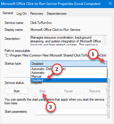
Task: Collapse the Startup type dropdown arrow
Action: (105, 64)
